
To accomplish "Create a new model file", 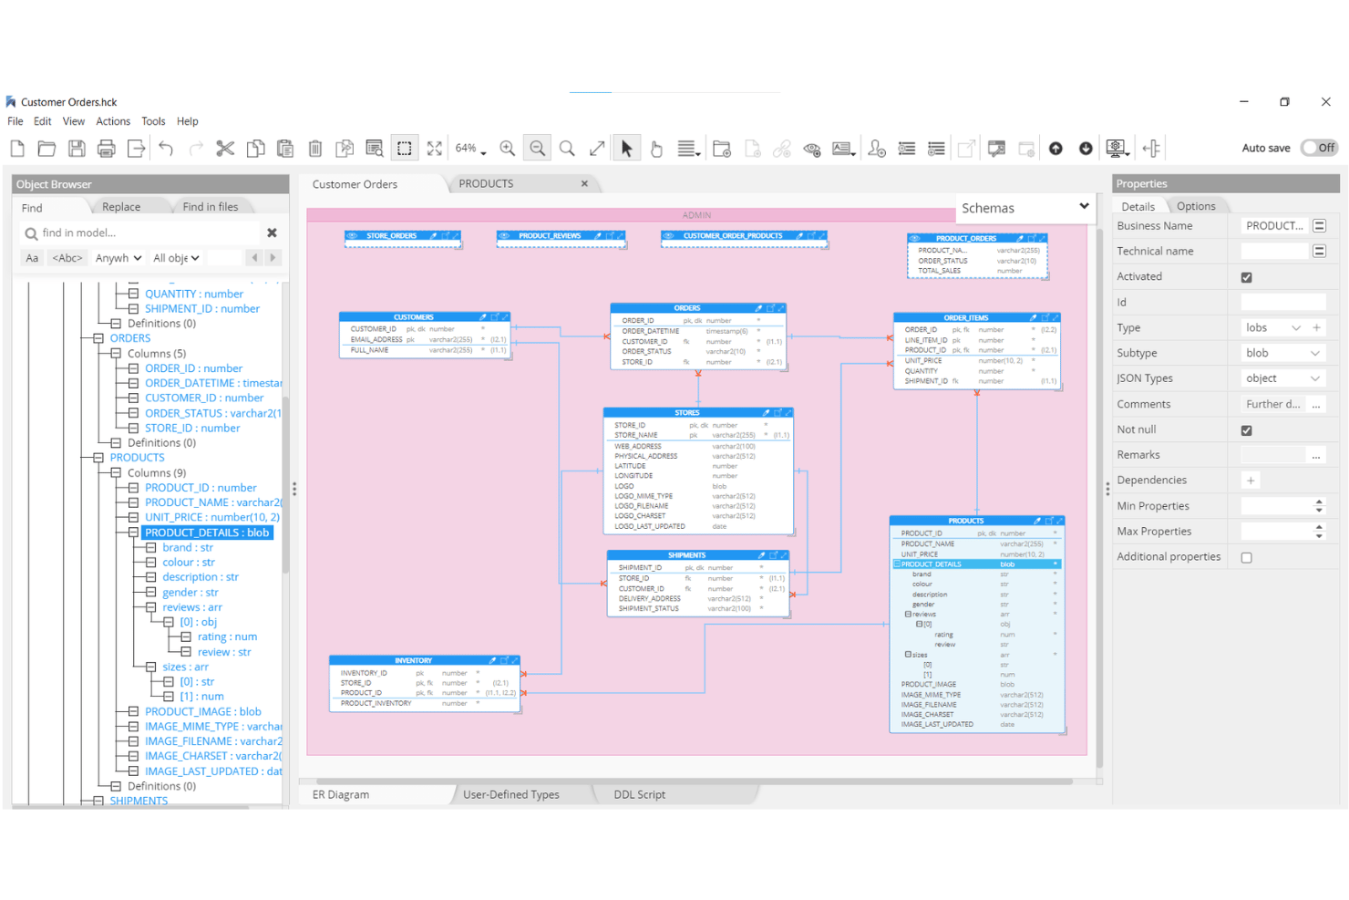I will pyautogui.click(x=17, y=149).
